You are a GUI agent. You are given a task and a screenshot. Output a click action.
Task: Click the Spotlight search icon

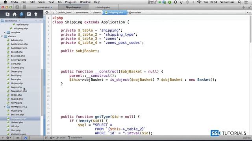coord(239,2)
